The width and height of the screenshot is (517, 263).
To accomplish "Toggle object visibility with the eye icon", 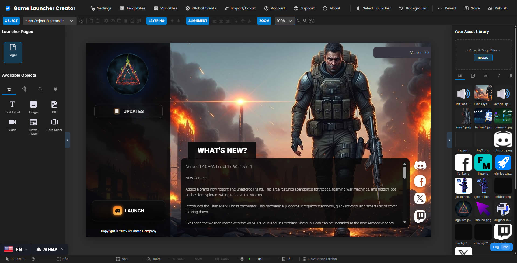I will click(x=113, y=21).
